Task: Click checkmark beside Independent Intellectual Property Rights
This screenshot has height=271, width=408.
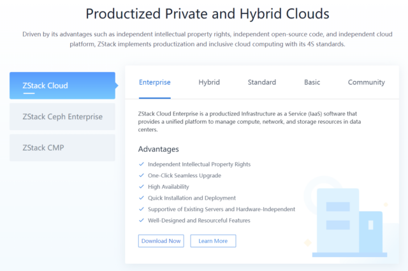Action: (142, 164)
